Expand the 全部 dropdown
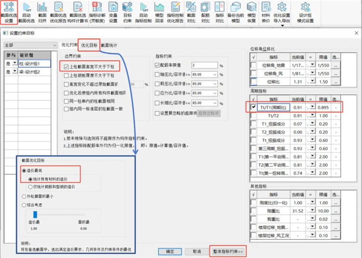 (55, 45)
